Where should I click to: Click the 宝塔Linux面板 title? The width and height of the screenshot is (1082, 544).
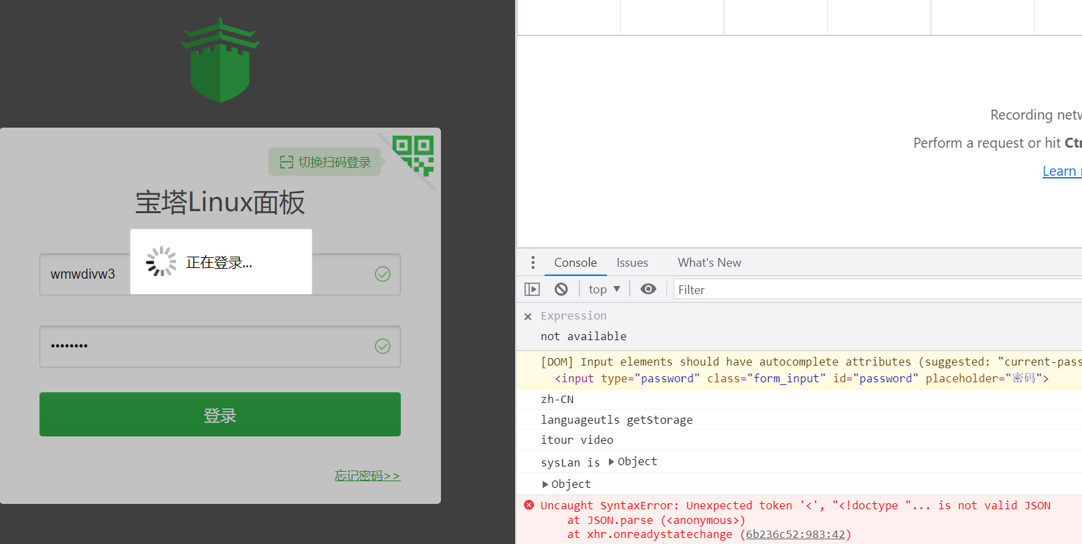pos(220,202)
